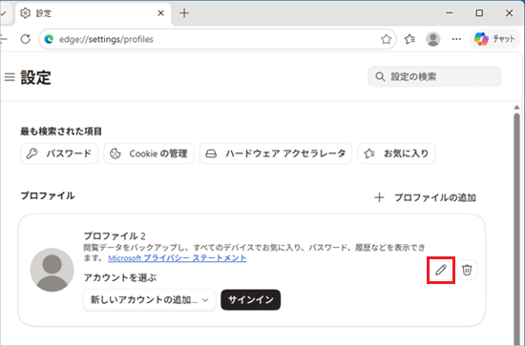Minimize the browser window
525x346 pixels.
(450, 13)
